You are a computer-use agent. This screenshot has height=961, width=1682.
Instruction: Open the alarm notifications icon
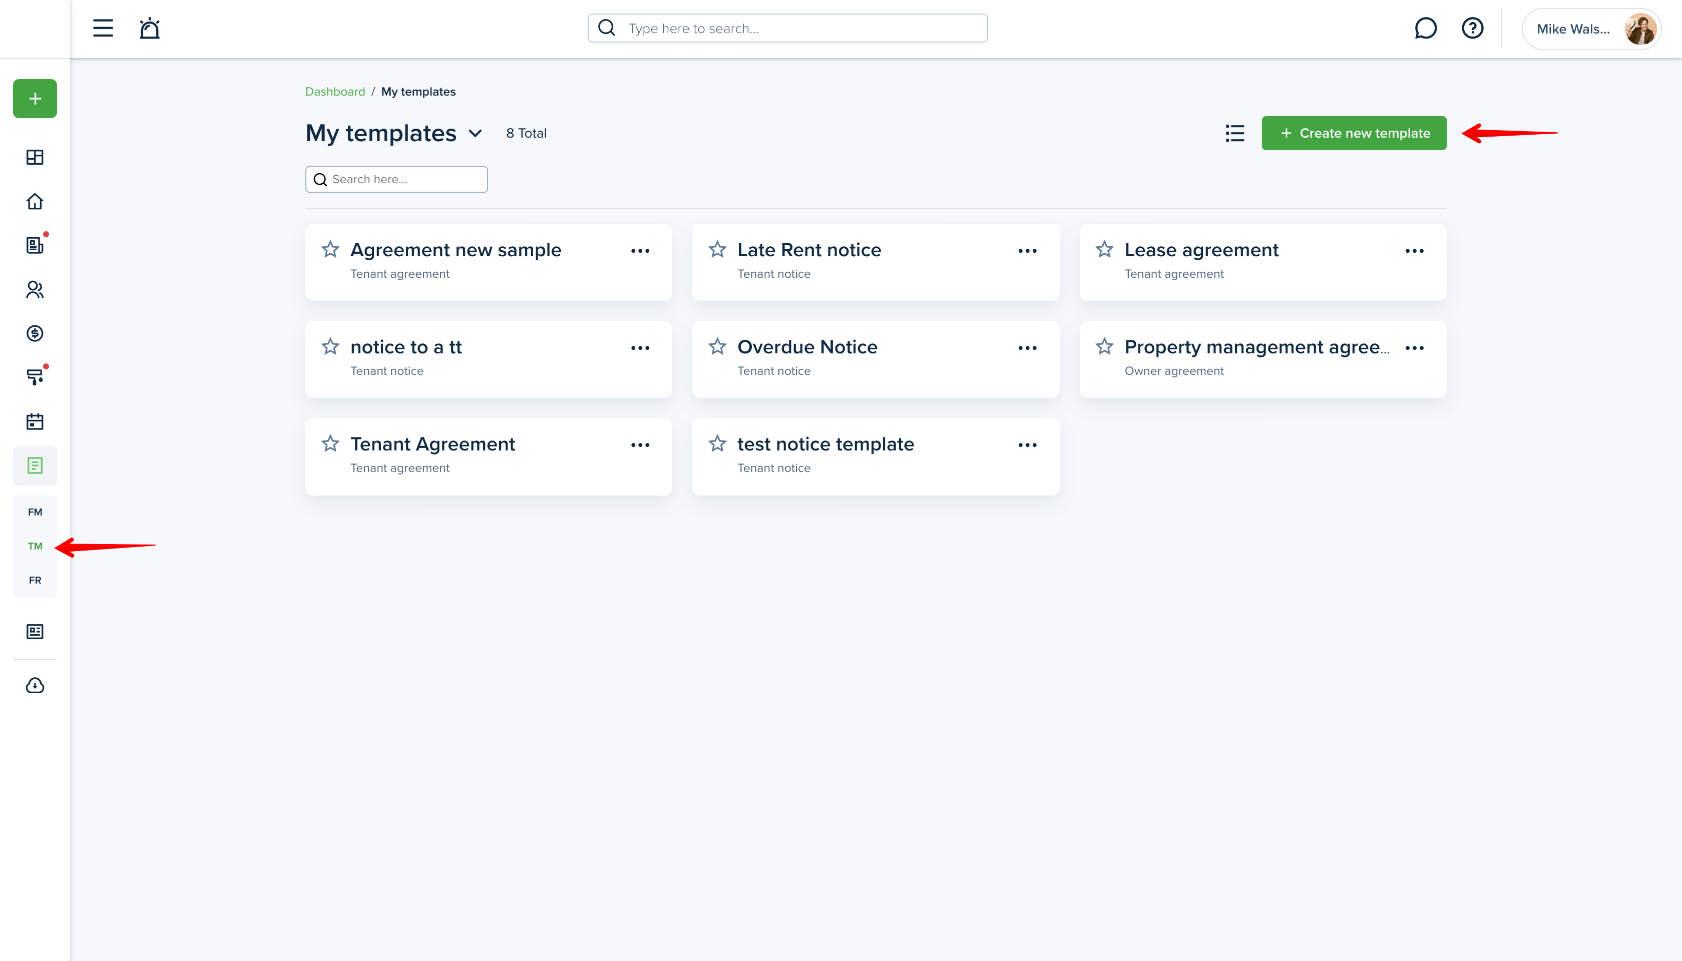point(150,29)
